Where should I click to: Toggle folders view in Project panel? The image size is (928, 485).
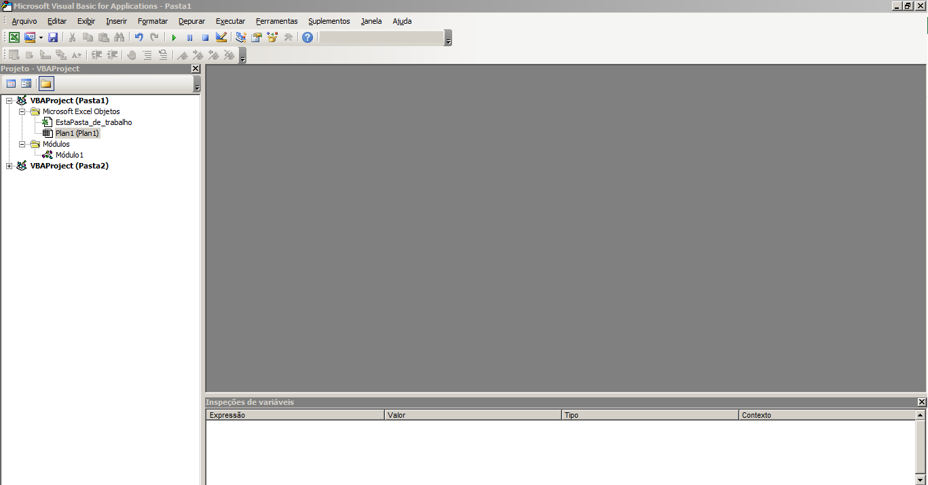(45, 84)
